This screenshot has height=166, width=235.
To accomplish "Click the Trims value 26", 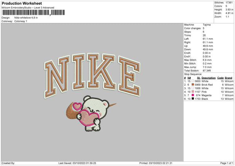I will pyautogui.click(x=204, y=35).
